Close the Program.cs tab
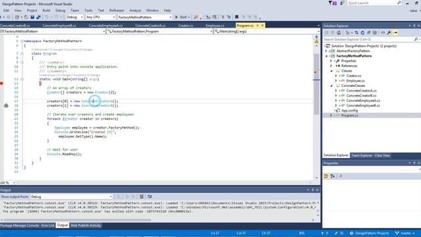421x237 pixels. pyautogui.click(x=262, y=26)
